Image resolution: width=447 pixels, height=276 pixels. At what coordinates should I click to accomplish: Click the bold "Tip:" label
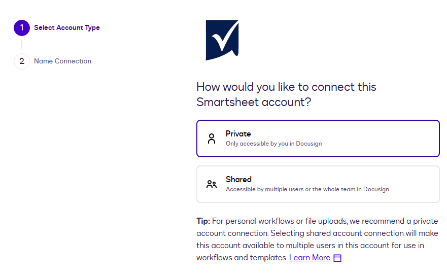[x=203, y=221]
